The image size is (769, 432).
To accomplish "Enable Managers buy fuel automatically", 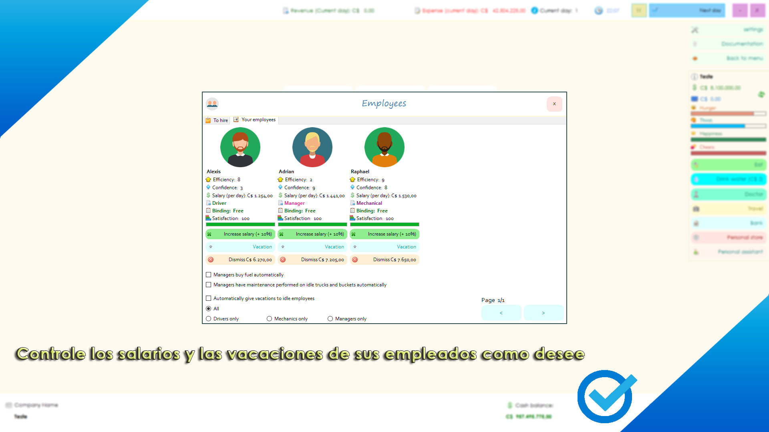I will (209, 275).
